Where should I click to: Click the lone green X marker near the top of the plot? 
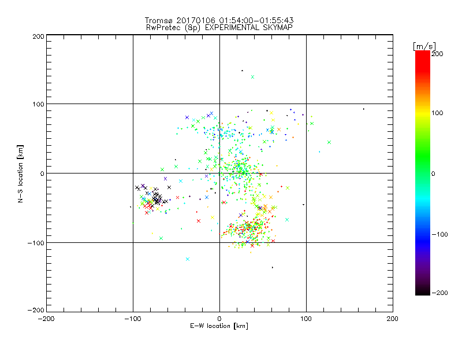252,77
